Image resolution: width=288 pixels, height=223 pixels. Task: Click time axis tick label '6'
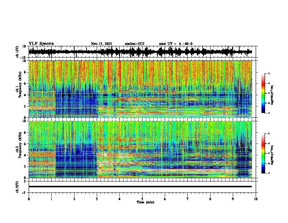pyautogui.click(x=165, y=199)
